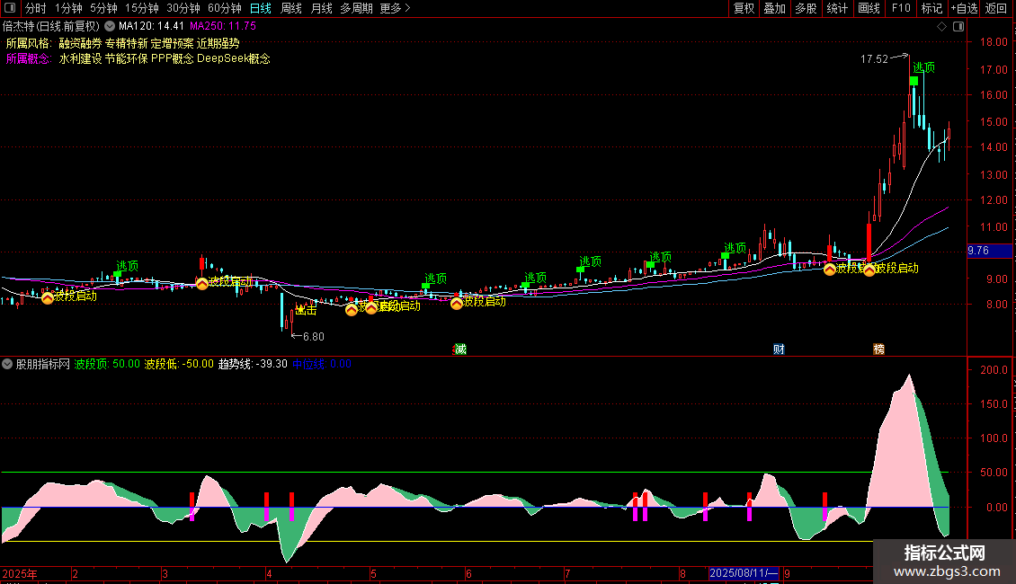Activate the 画线 drawing tool

869,8
